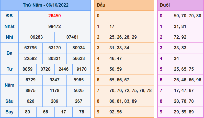Image resolution: width=204 pixels, height=118 pixels.
Task: Select seventh prize number 78 in Bảy row
Action: pyautogui.click(x=82, y=112)
